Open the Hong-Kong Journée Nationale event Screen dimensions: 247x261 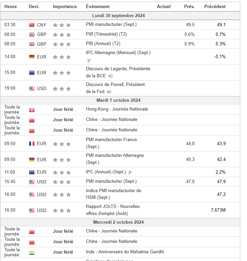[x=117, y=109]
